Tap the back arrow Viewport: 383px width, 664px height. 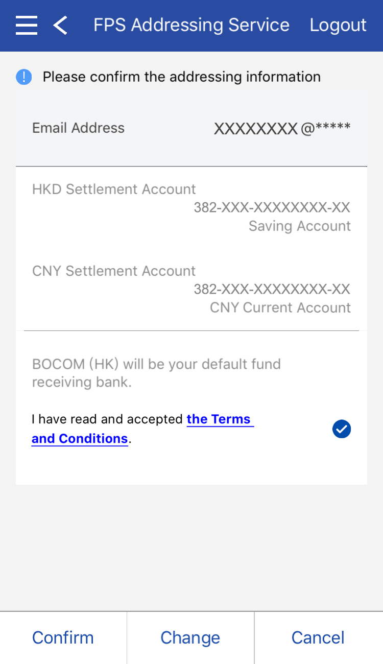60,25
